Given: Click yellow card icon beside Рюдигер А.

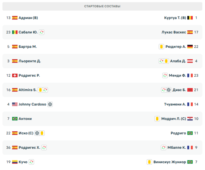Looking at the screenshot, I should (x=161, y=47).
